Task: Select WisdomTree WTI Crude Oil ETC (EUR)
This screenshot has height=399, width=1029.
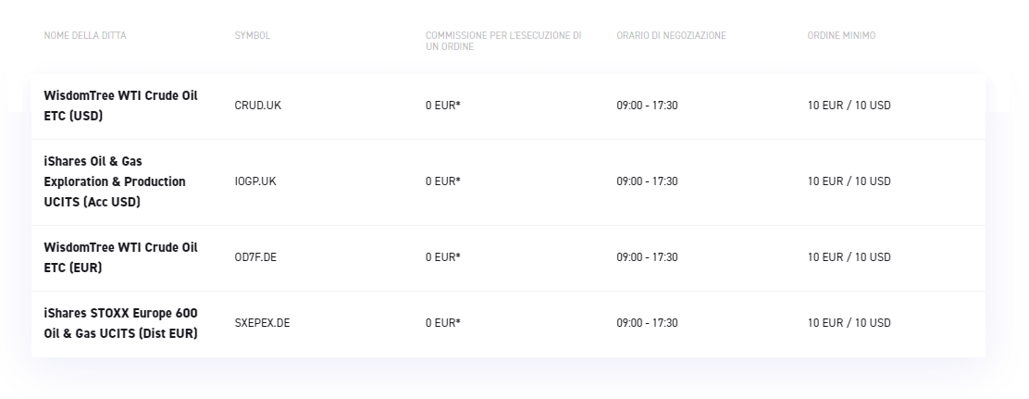Action: coord(120,258)
